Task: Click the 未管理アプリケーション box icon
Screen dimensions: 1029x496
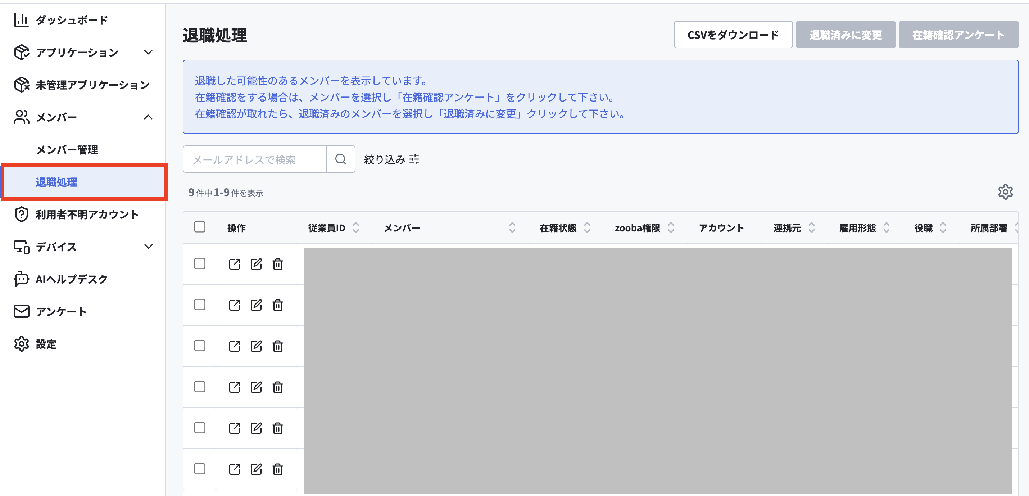Action: 21,85
